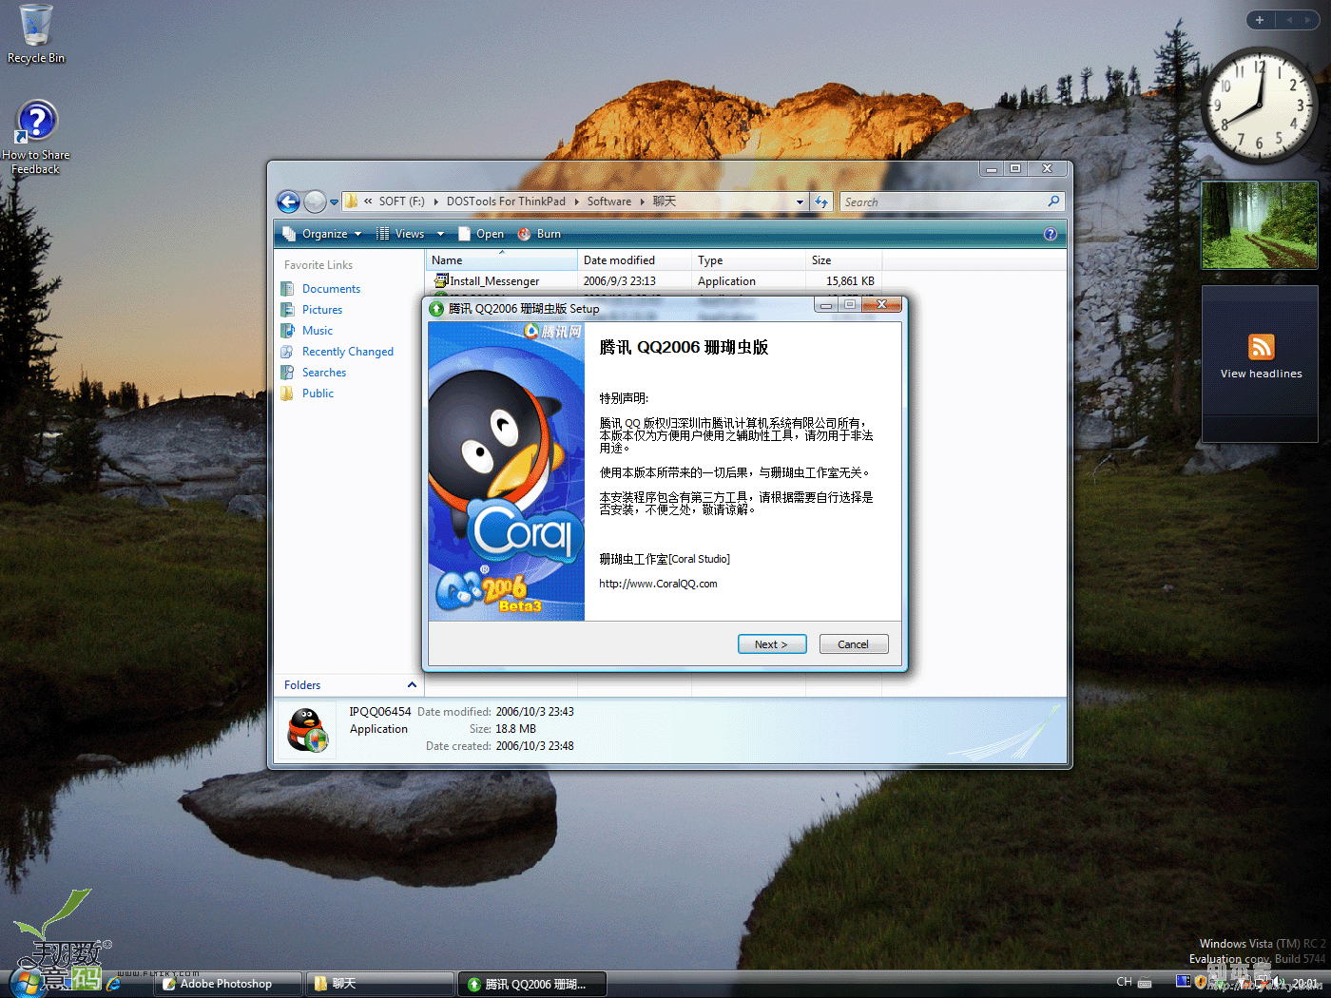Viewport: 1331px width, 998px height.
Task: Click IPQQ06454 penguin icon in details pane
Action: tap(307, 729)
